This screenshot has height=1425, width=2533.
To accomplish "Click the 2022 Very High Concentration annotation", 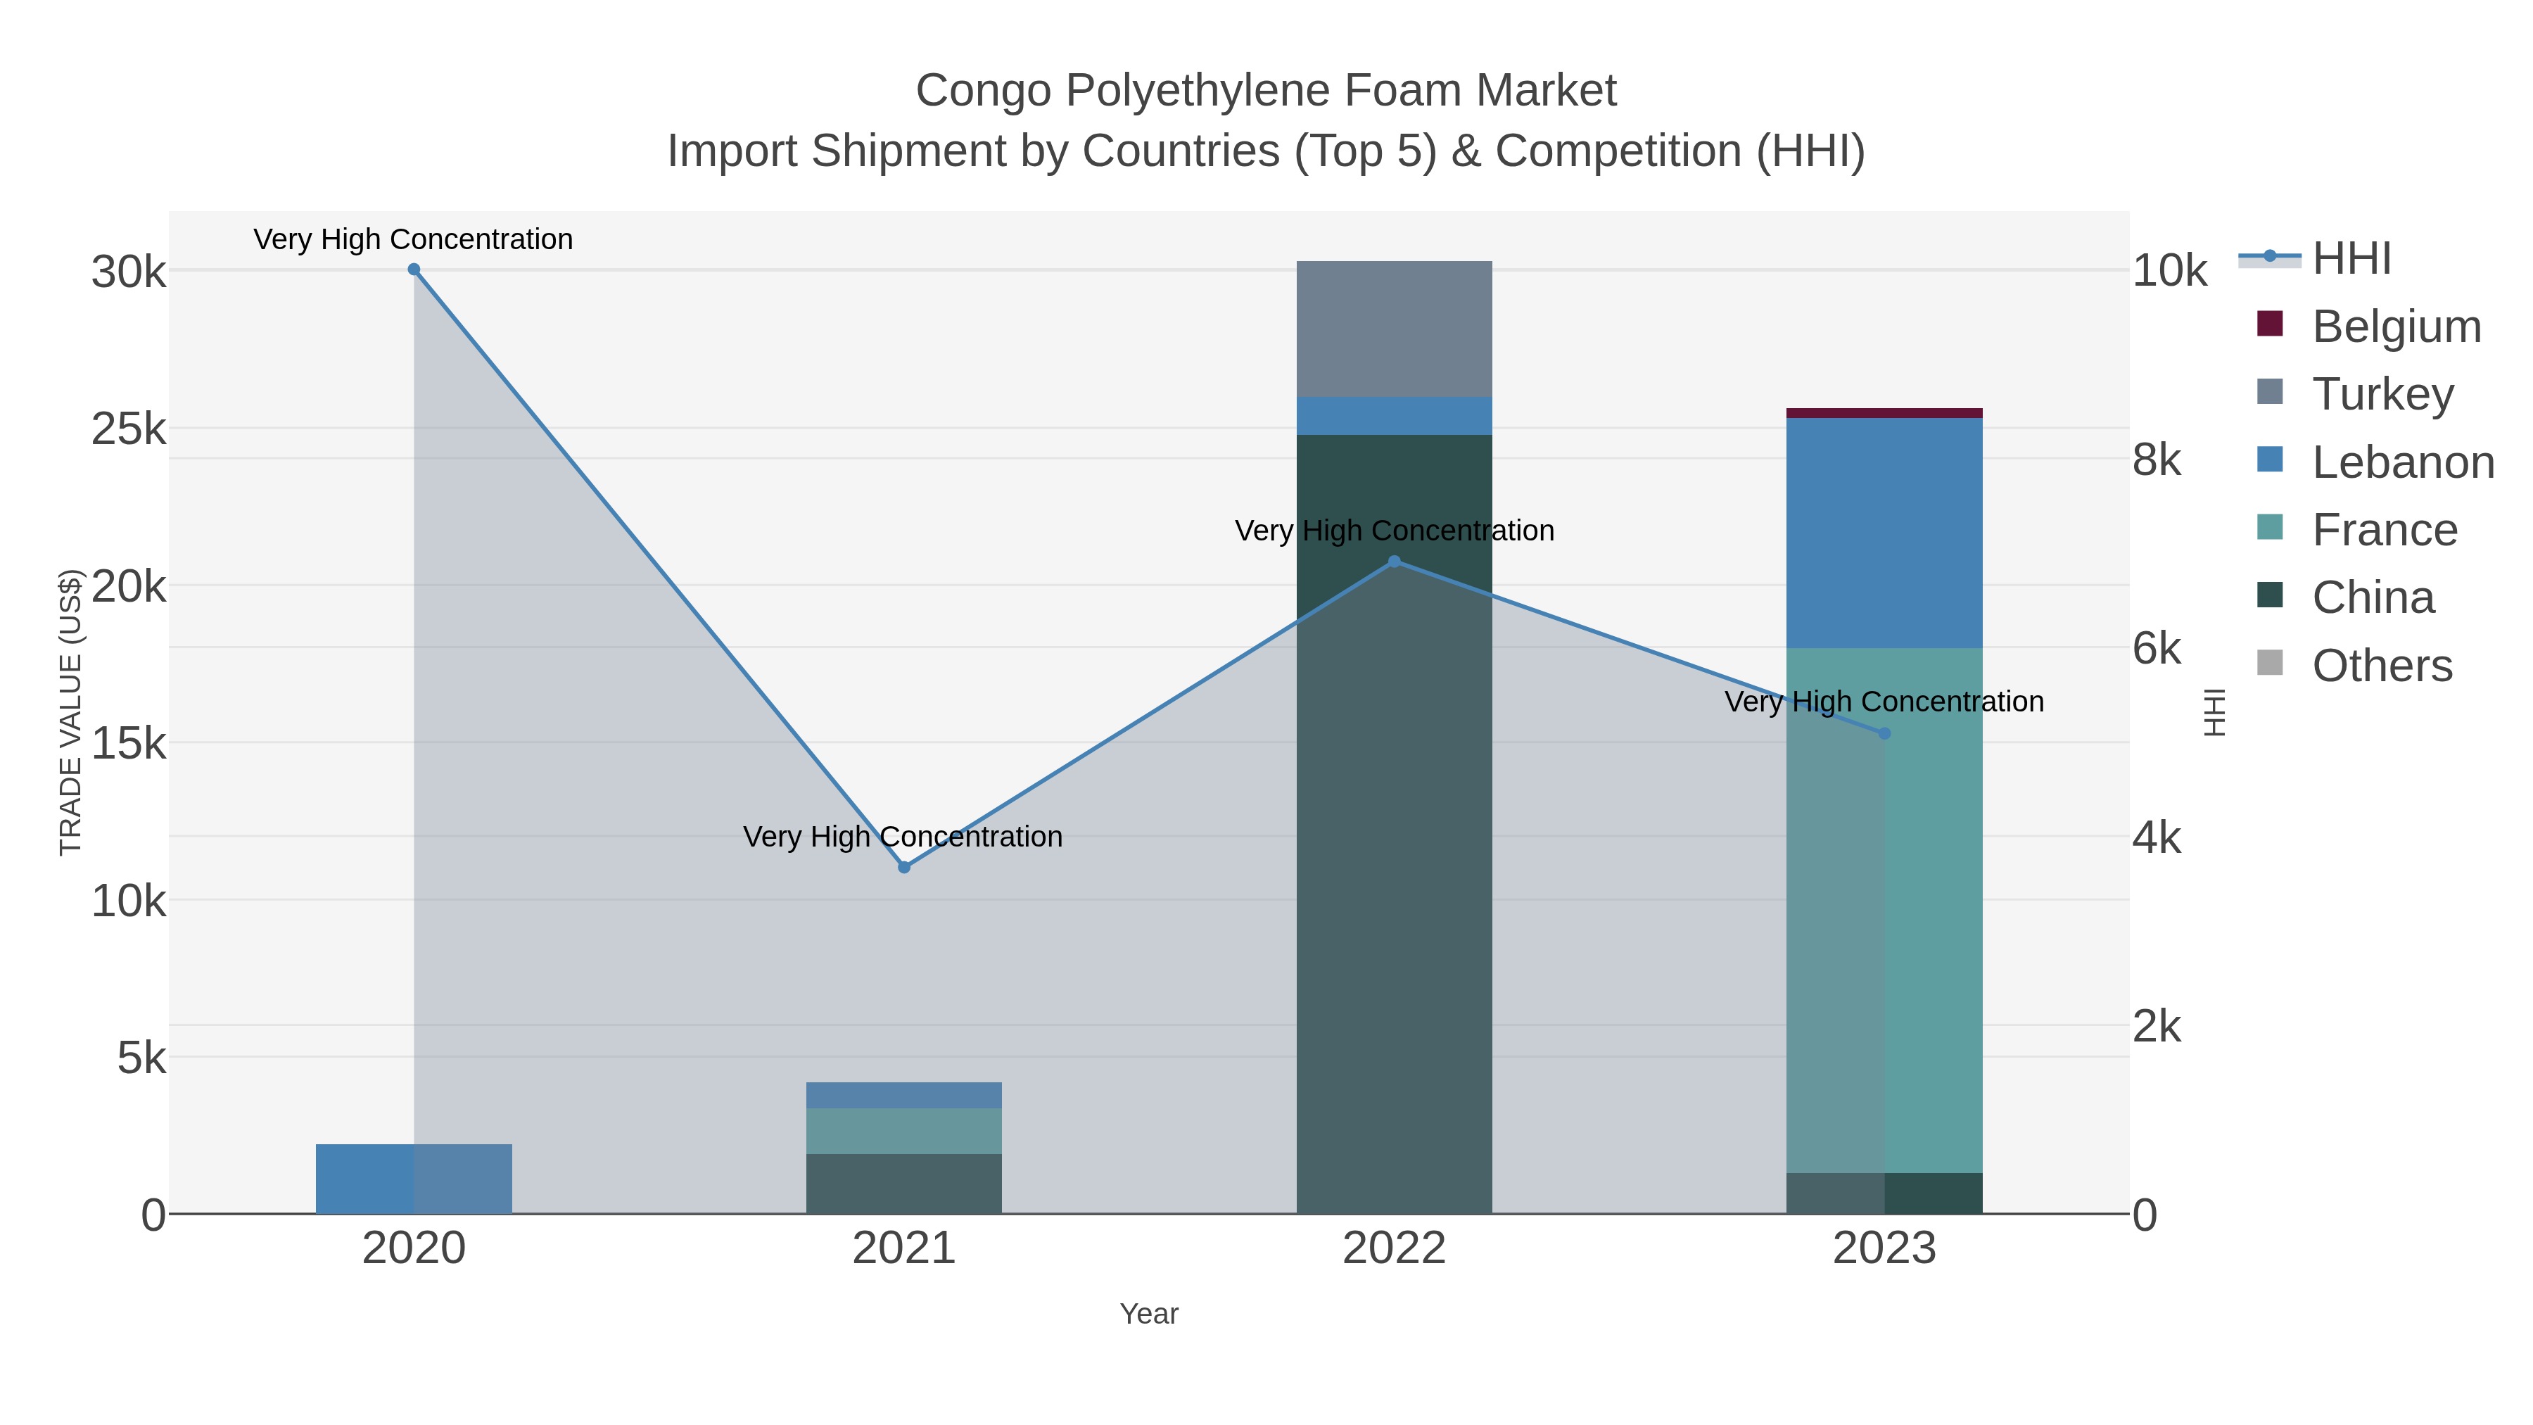I will (x=1395, y=531).
